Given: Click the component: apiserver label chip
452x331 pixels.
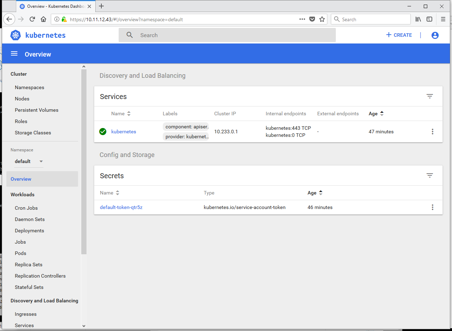Looking at the screenshot, I should pyautogui.click(x=186, y=127).
